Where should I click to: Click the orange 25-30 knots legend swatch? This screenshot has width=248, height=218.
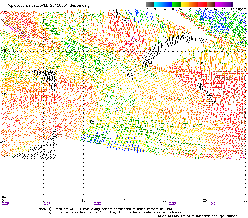[194, 4]
